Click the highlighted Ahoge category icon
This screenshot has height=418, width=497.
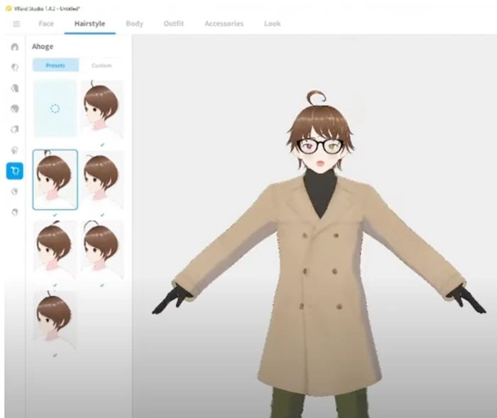coord(15,171)
